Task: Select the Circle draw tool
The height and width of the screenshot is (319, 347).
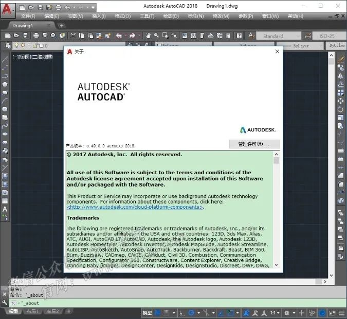Action: 5,109
